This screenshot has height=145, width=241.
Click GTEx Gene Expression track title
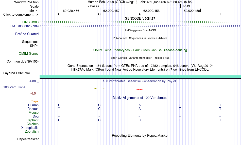coord(140,66)
